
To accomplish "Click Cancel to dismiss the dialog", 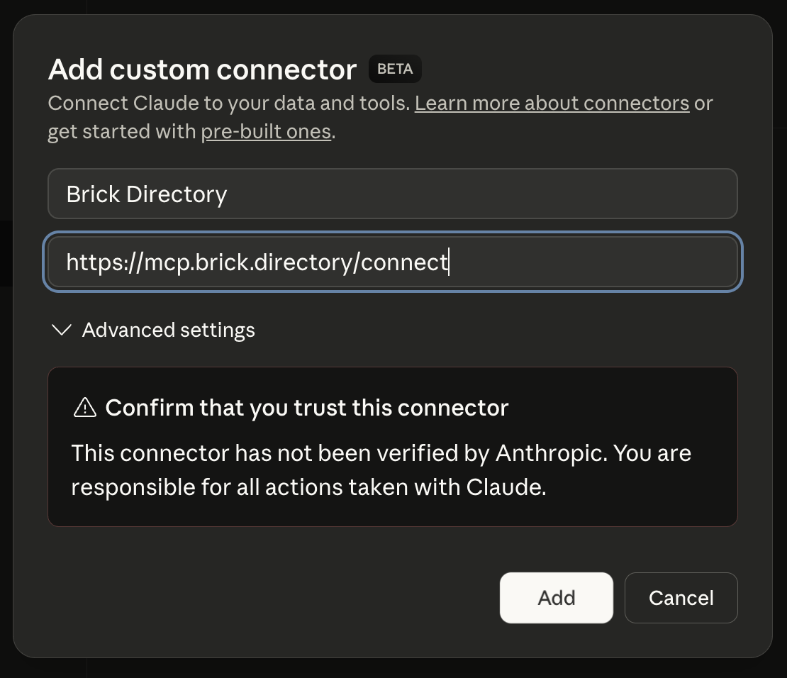I will [681, 597].
